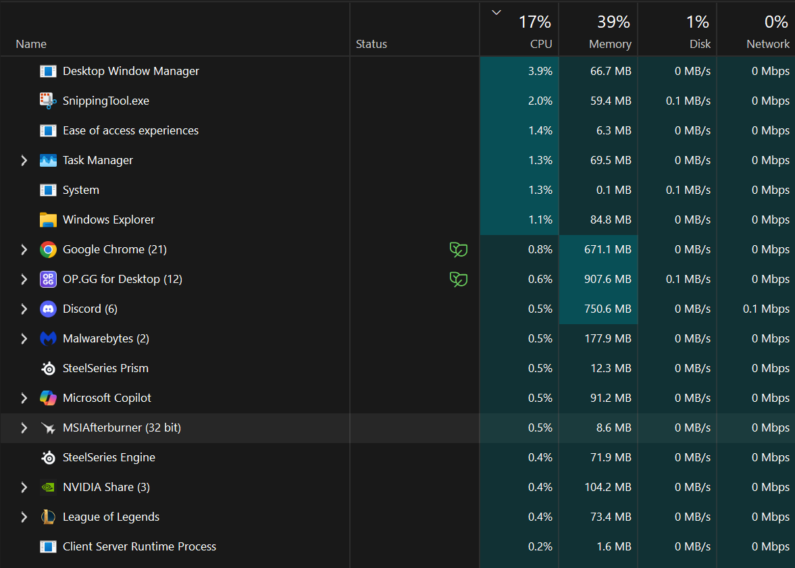Viewport: 795px width, 568px height.
Task: Click the Google Chrome logo icon
Action: tap(48, 249)
